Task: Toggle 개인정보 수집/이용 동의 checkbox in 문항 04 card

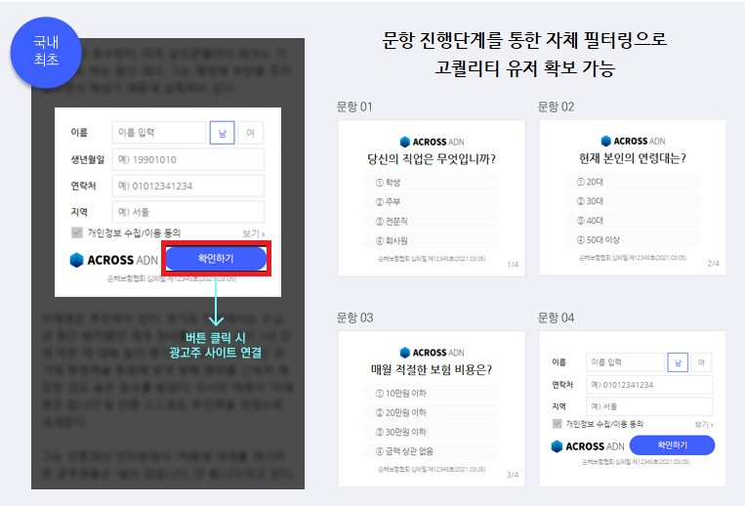Action: click(557, 425)
